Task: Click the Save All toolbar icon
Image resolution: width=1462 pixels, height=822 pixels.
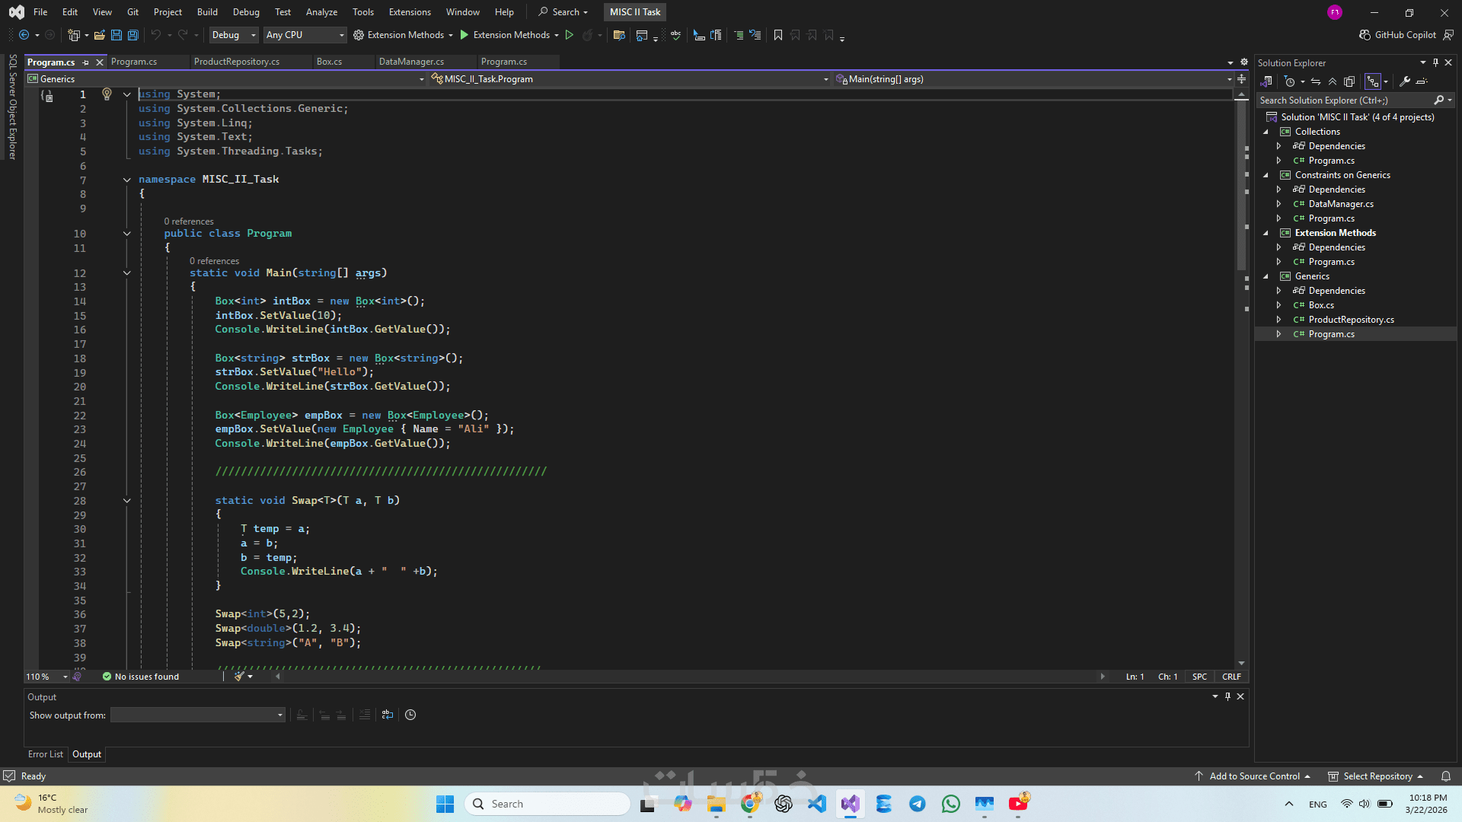Action: (x=133, y=35)
